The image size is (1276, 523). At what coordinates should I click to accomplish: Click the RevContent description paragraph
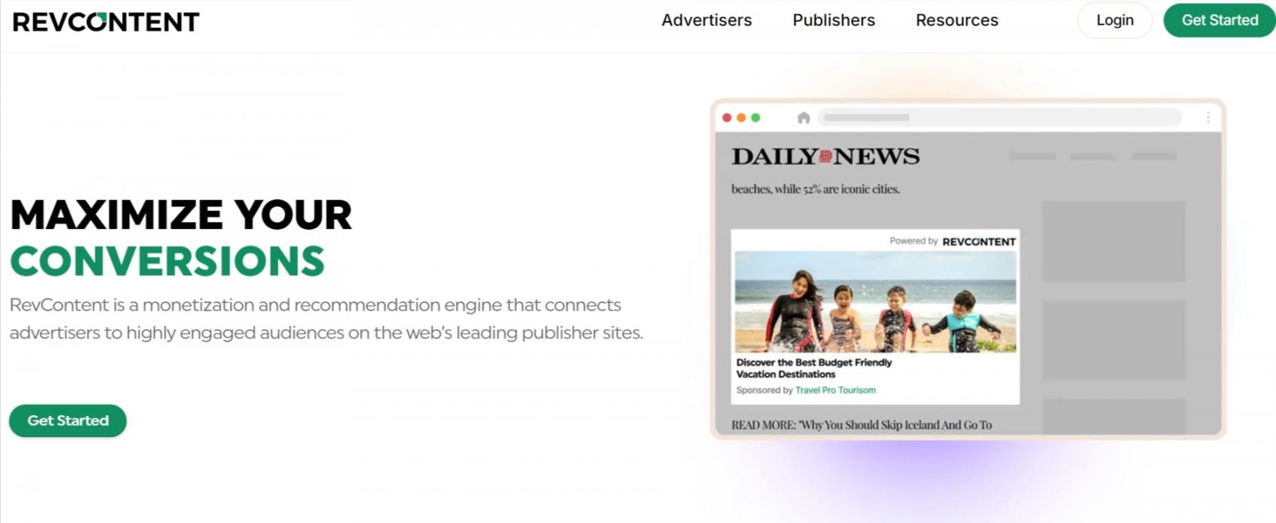(327, 319)
